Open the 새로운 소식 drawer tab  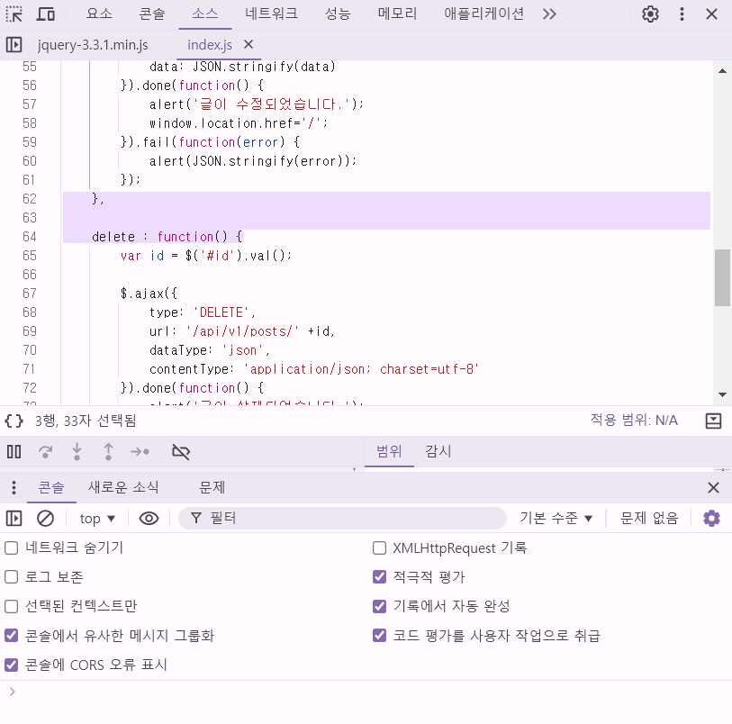pos(123,487)
